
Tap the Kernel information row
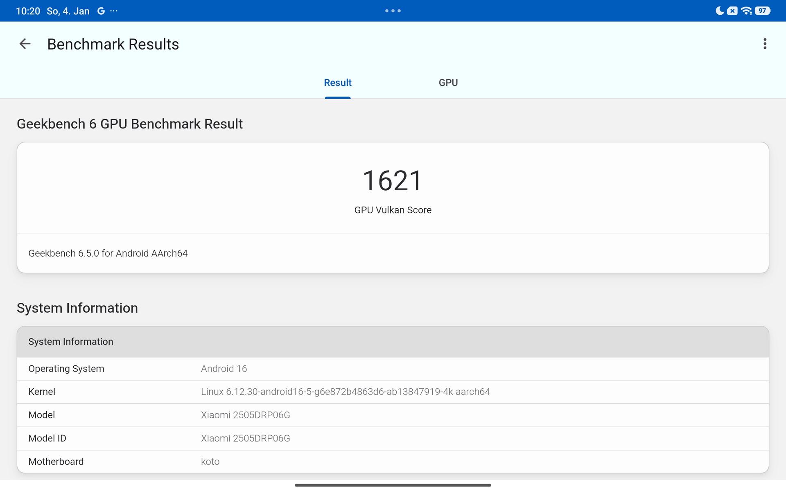(x=392, y=392)
